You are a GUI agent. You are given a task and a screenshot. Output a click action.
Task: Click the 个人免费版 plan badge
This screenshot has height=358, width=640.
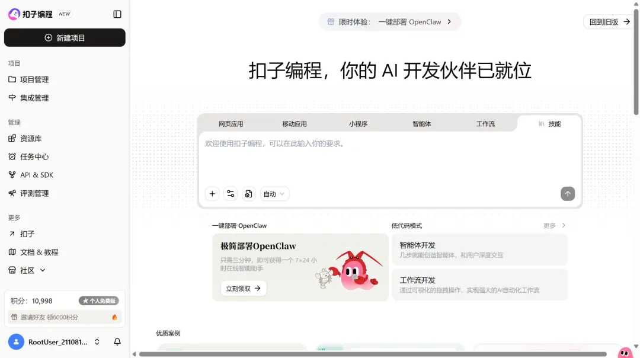pyautogui.click(x=99, y=301)
